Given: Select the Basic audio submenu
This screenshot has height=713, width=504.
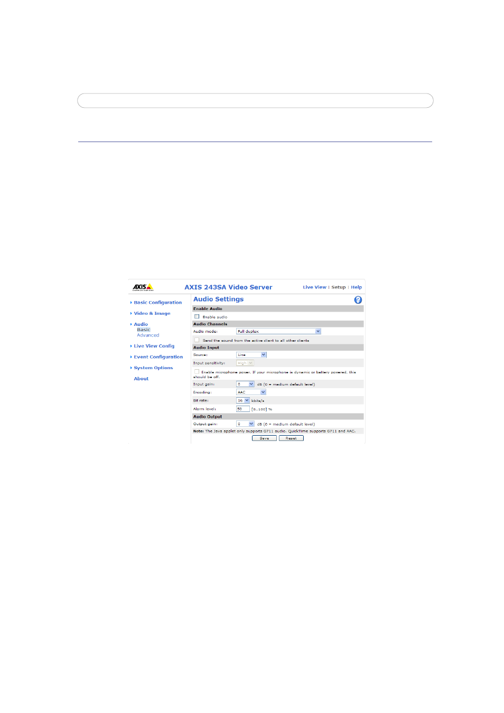Looking at the screenshot, I should click(144, 330).
